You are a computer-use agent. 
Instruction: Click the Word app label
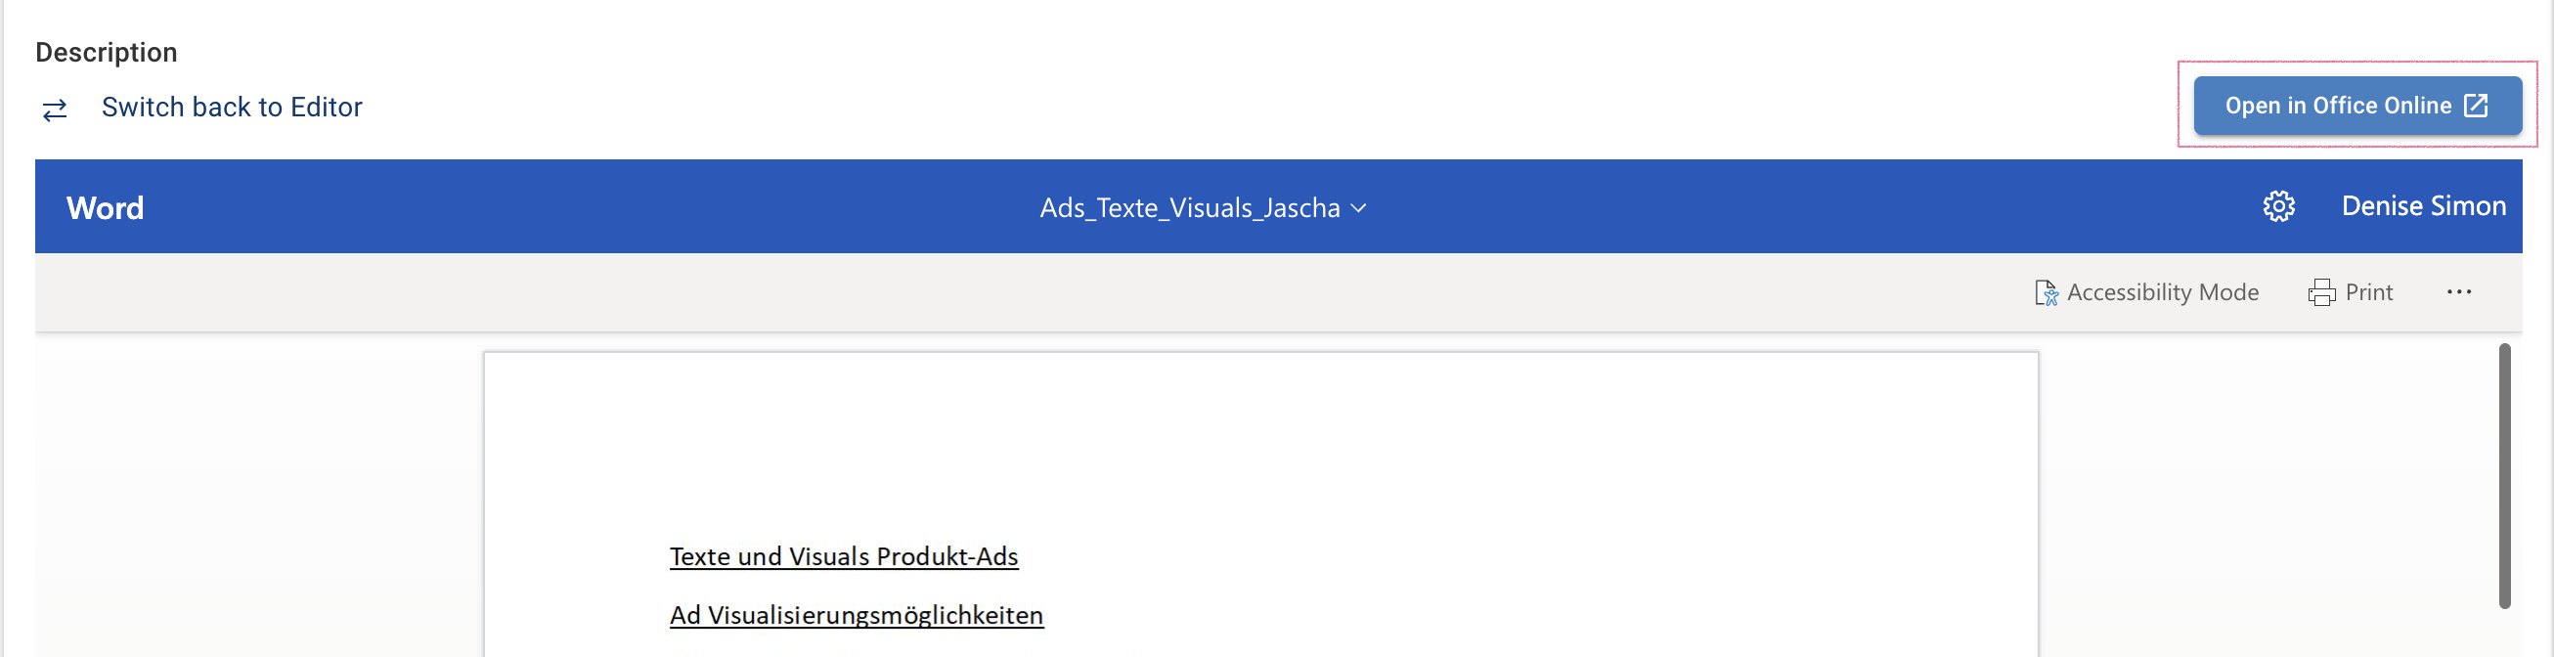[105, 208]
